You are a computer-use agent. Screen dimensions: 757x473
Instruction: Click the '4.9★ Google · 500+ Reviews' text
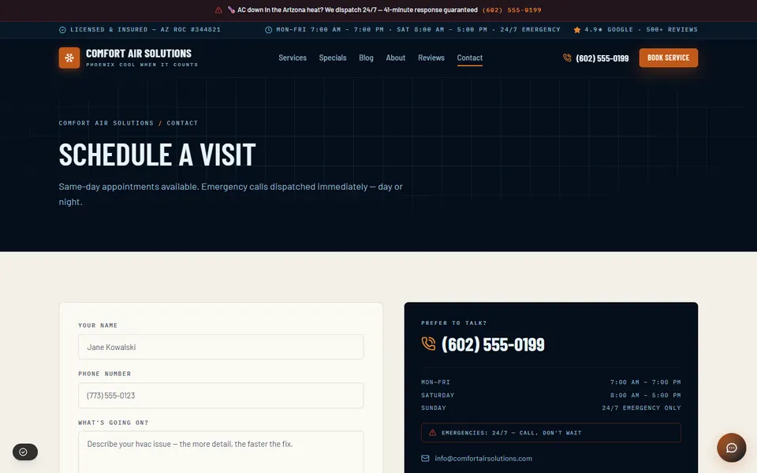tap(641, 30)
